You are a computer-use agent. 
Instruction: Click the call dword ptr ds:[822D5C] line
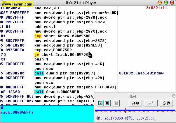coord(65,73)
